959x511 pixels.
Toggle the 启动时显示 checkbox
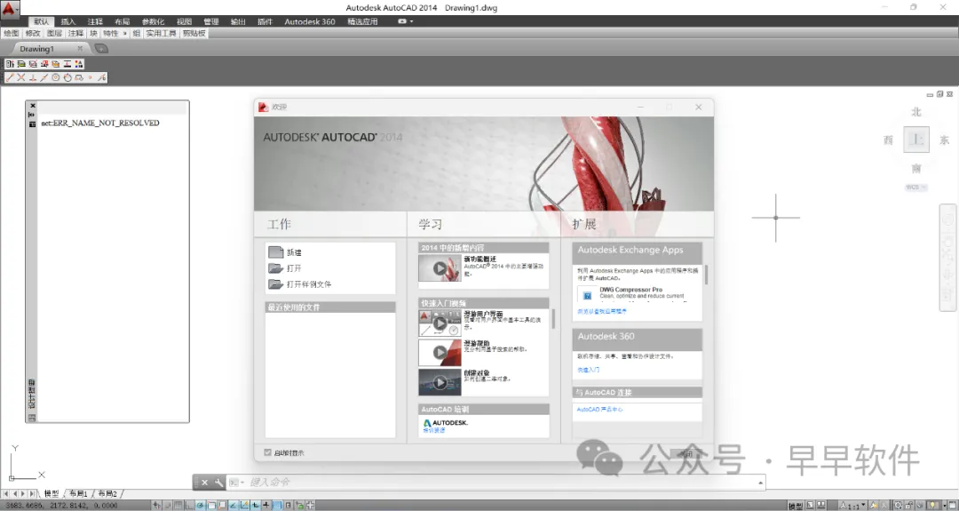pos(267,452)
